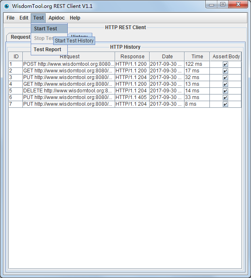Select the PUT request in row 7
Screen dimensions: 251x278
click(x=69, y=104)
